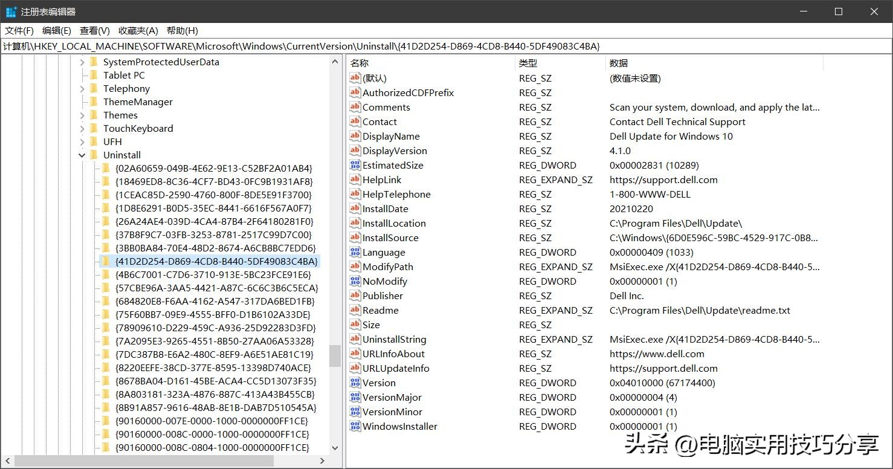Expand the SystemProtectedUserData key

82,62
